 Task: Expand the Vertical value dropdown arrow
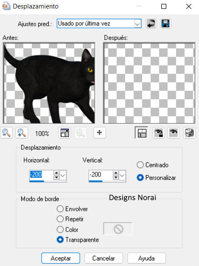coord(122,175)
